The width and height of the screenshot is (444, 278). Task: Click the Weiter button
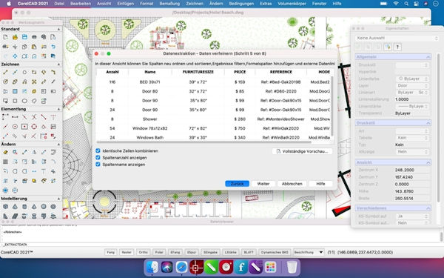pos(263,184)
